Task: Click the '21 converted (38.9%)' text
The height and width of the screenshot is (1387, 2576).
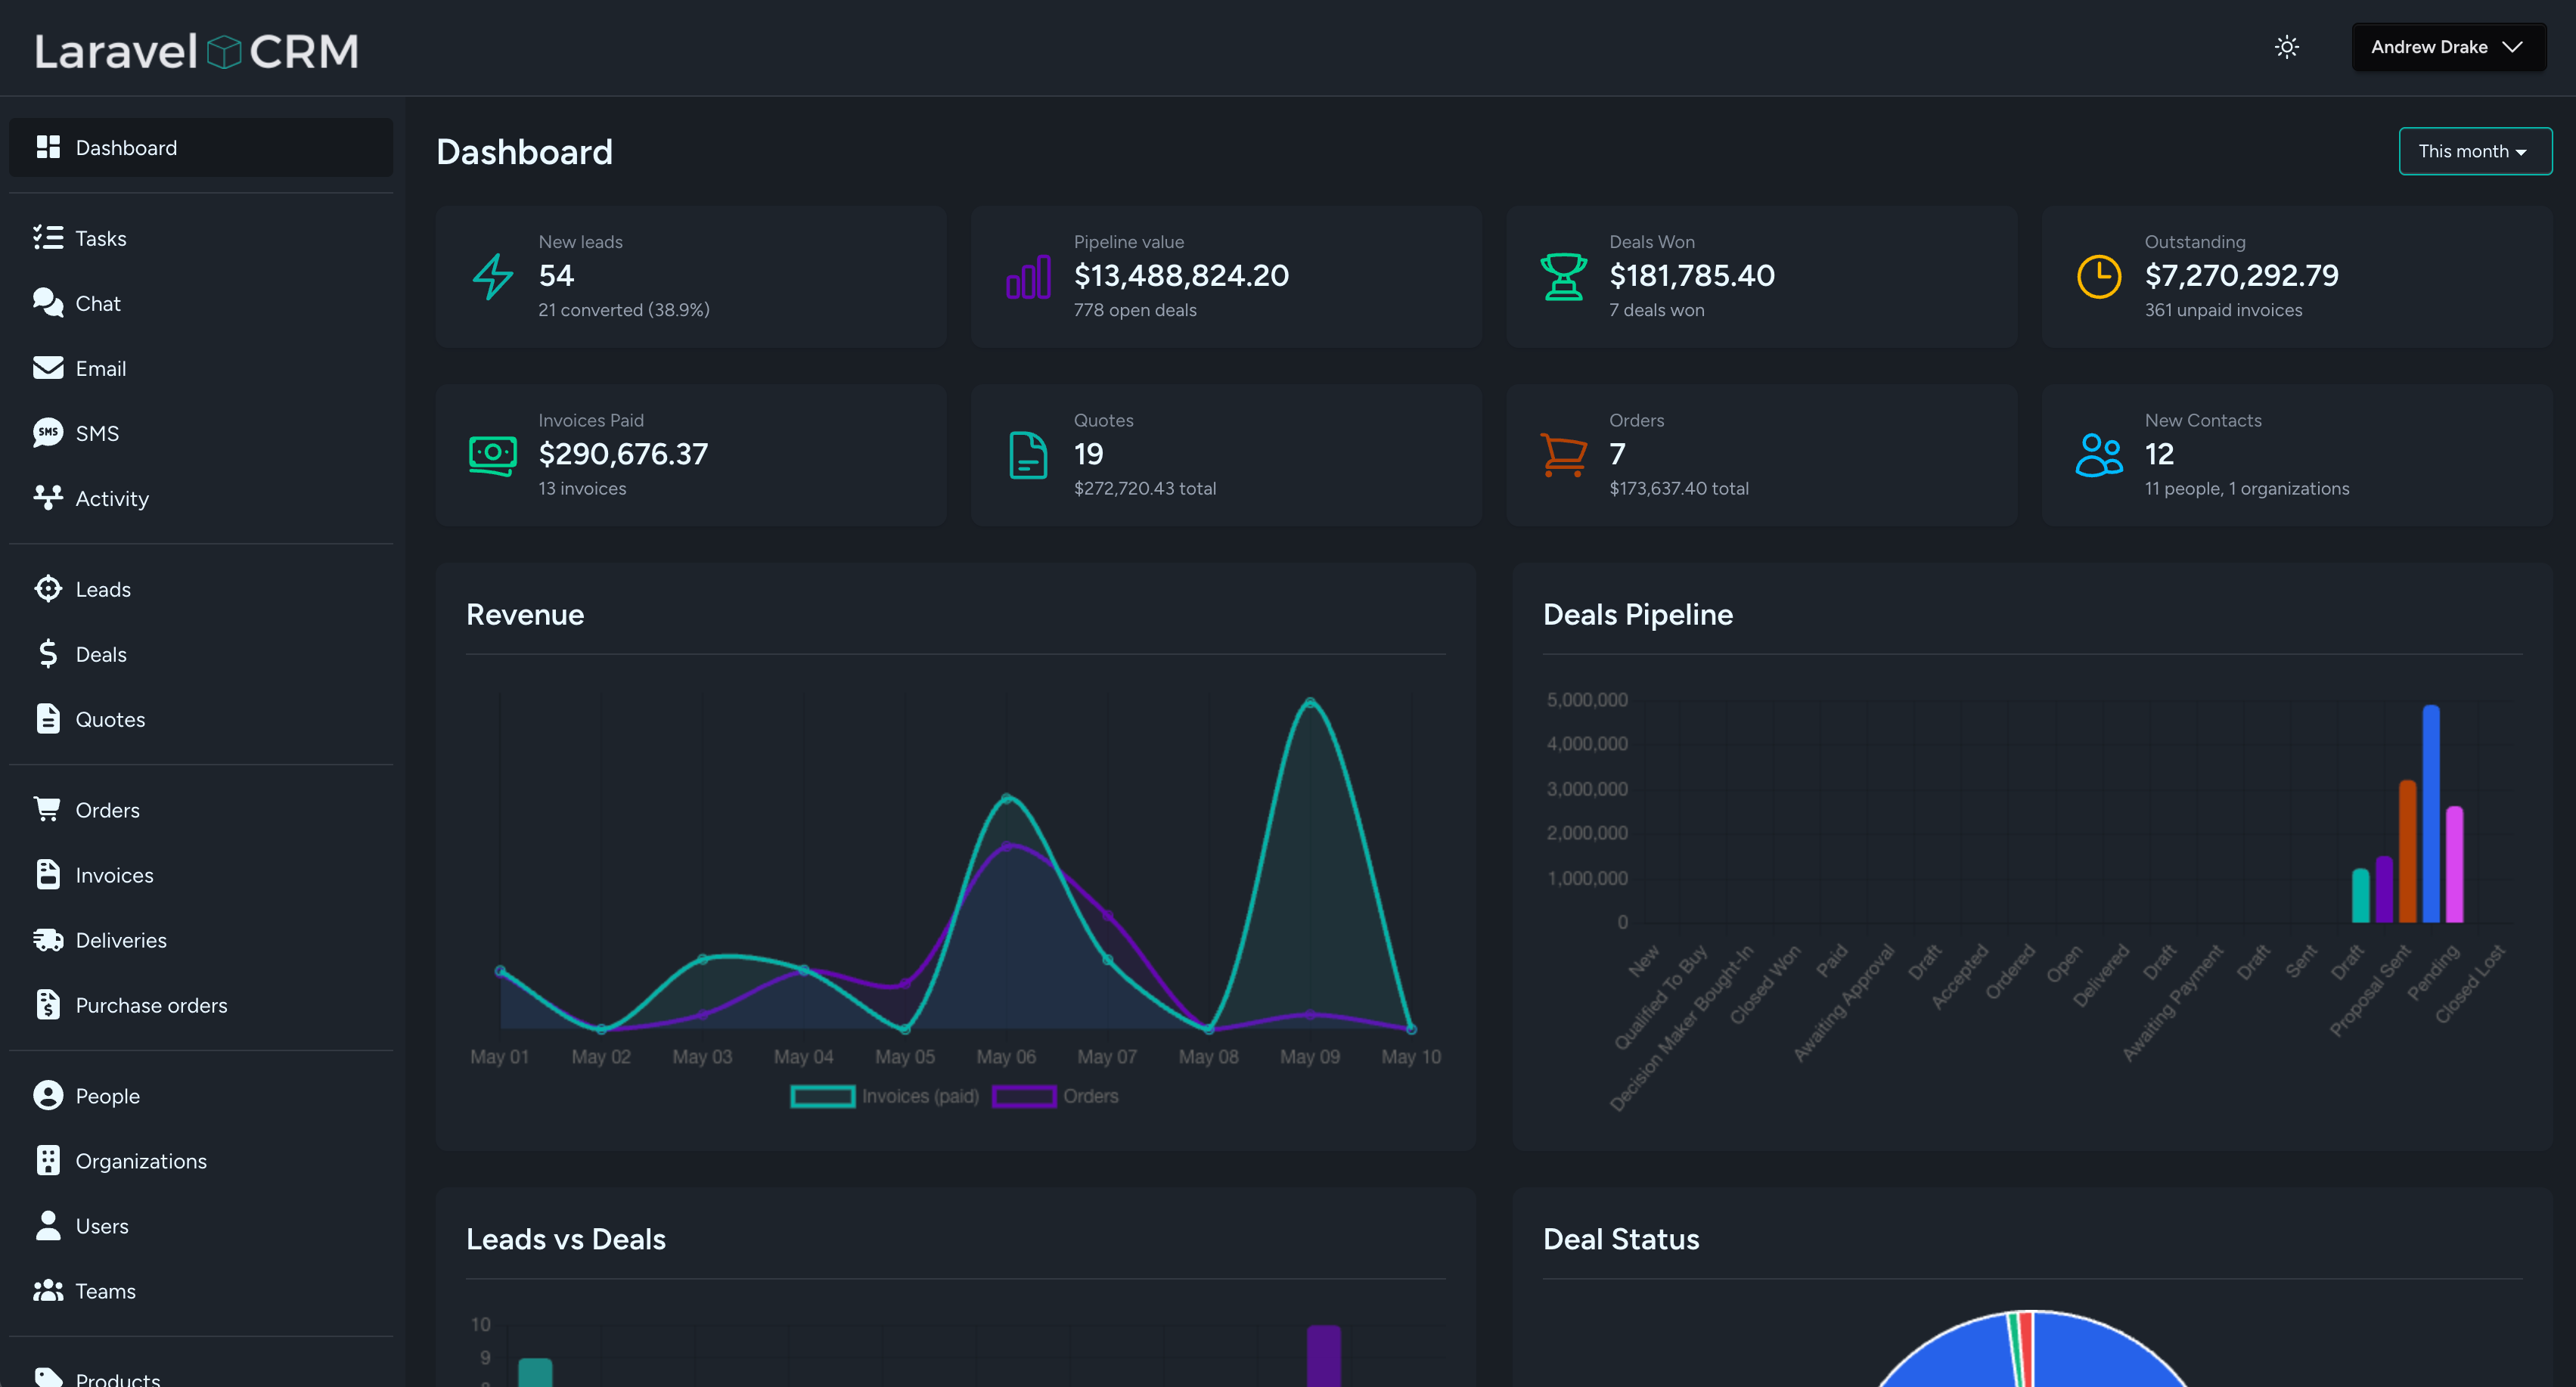Action: click(x=624, y=310)
